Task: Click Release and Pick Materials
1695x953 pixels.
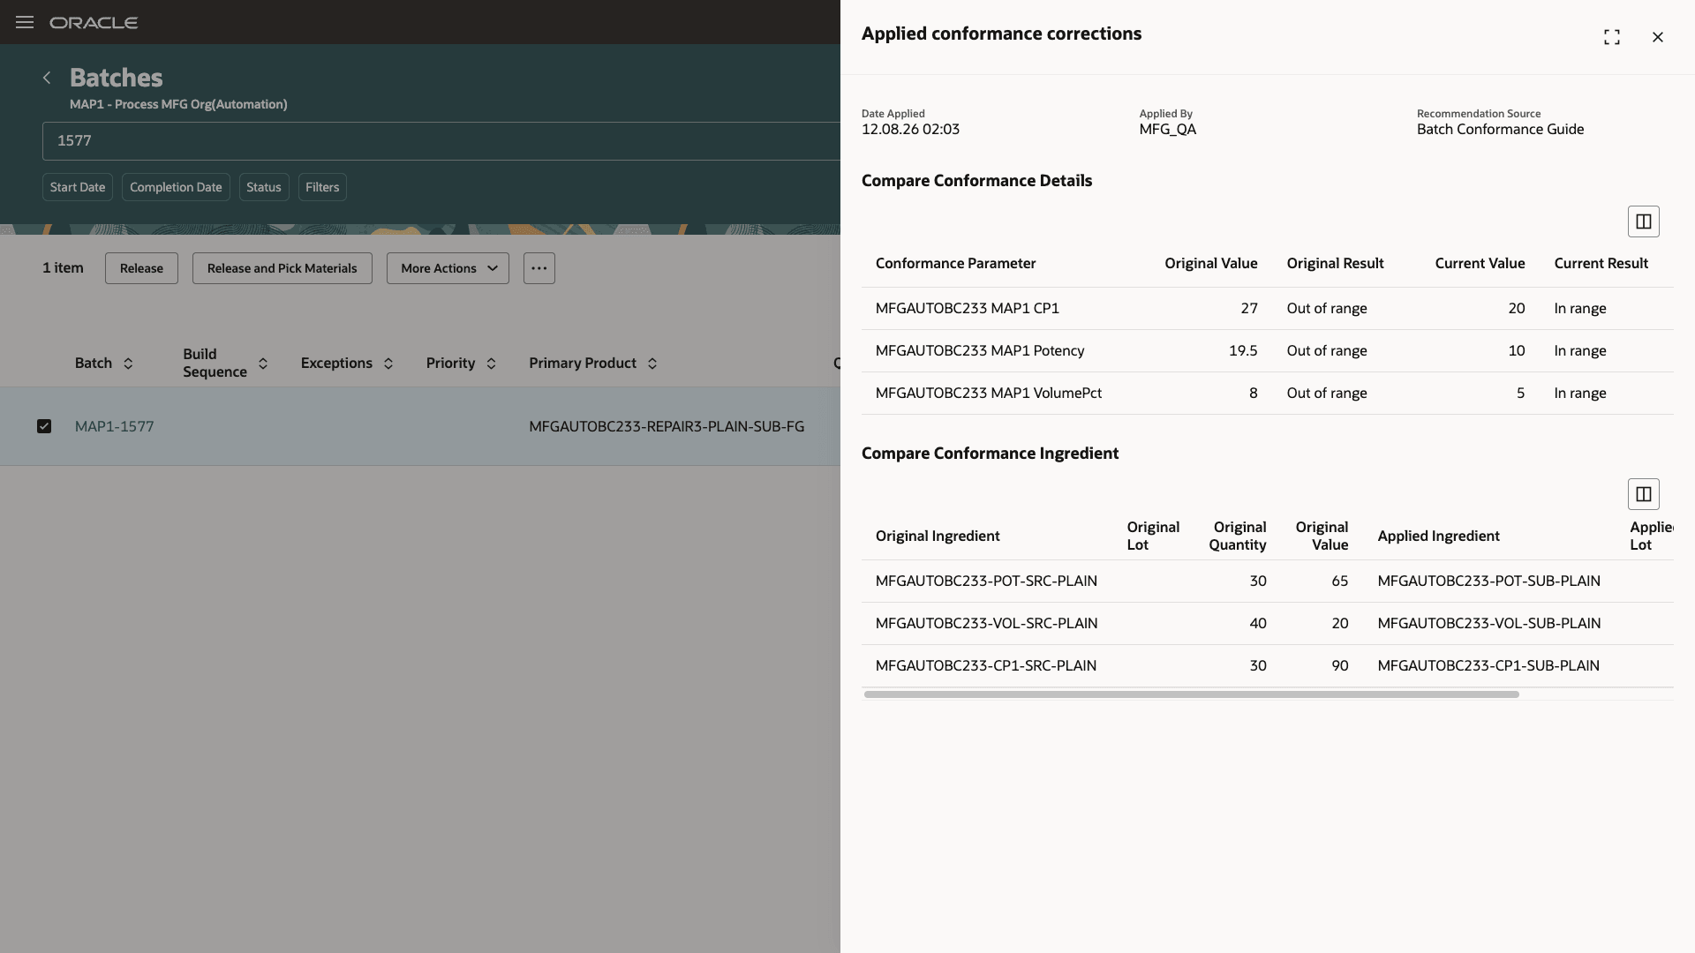Action: pyautogui.click(x=282, y=268)
